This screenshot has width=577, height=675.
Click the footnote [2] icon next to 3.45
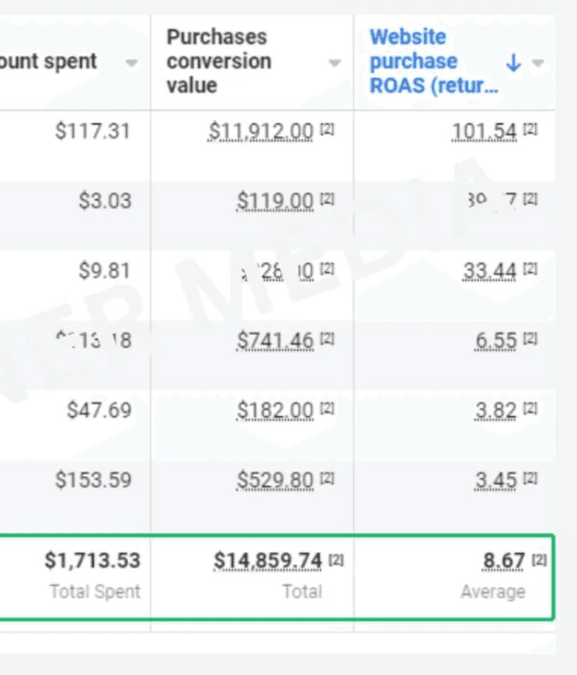(x=531, y=478)
